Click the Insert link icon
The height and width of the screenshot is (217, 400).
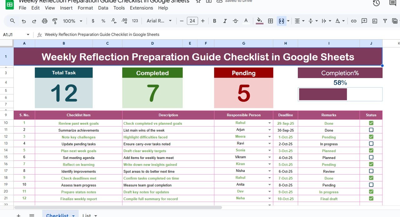click(x=353, y=21)
